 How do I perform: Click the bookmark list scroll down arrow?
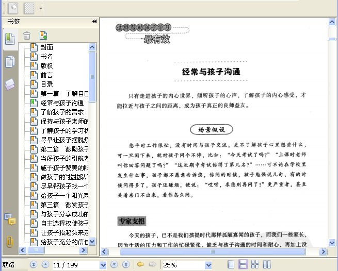[x=92, y=241]
